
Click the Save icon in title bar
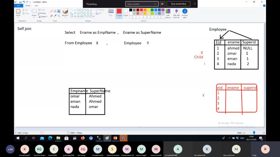click(20, 2)
